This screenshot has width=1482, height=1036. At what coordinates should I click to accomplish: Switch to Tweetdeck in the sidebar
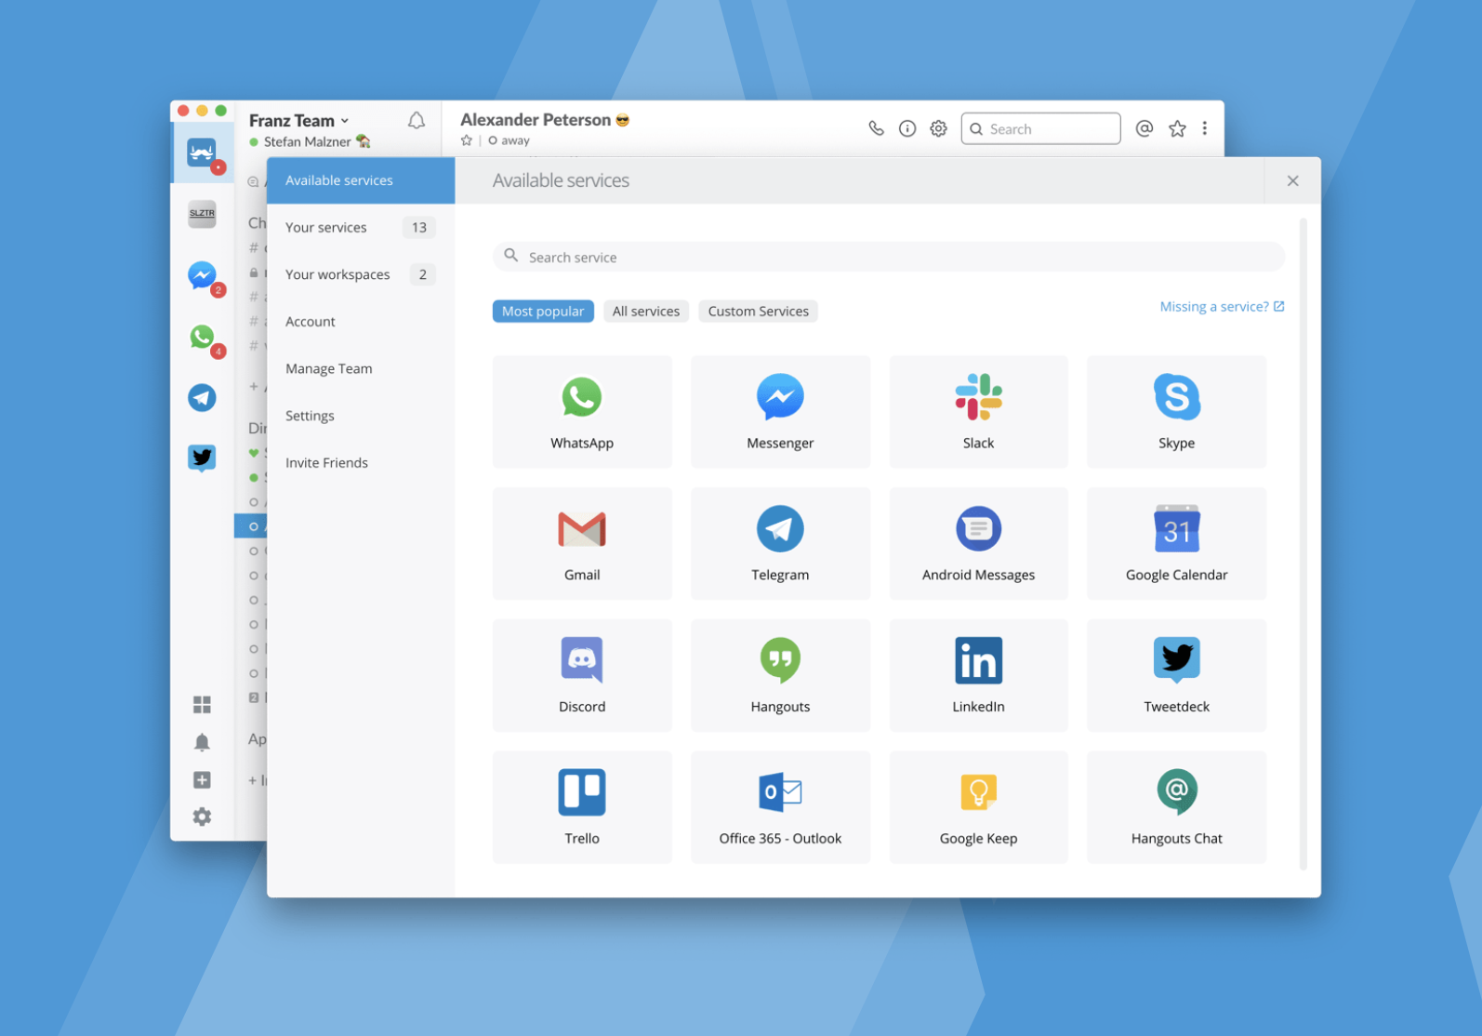[x=202, y=458]
